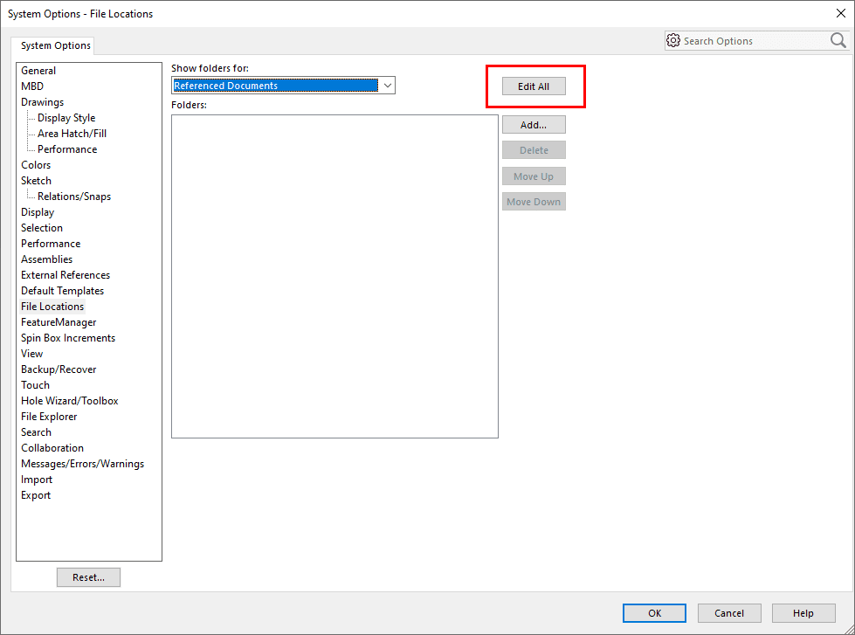
Task: Choose Area Hatch/Fill option
Action: [72, 134]
